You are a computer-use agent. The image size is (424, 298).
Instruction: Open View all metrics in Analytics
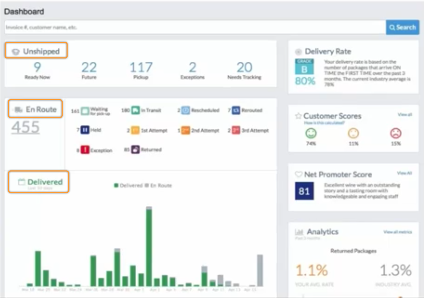397,232
